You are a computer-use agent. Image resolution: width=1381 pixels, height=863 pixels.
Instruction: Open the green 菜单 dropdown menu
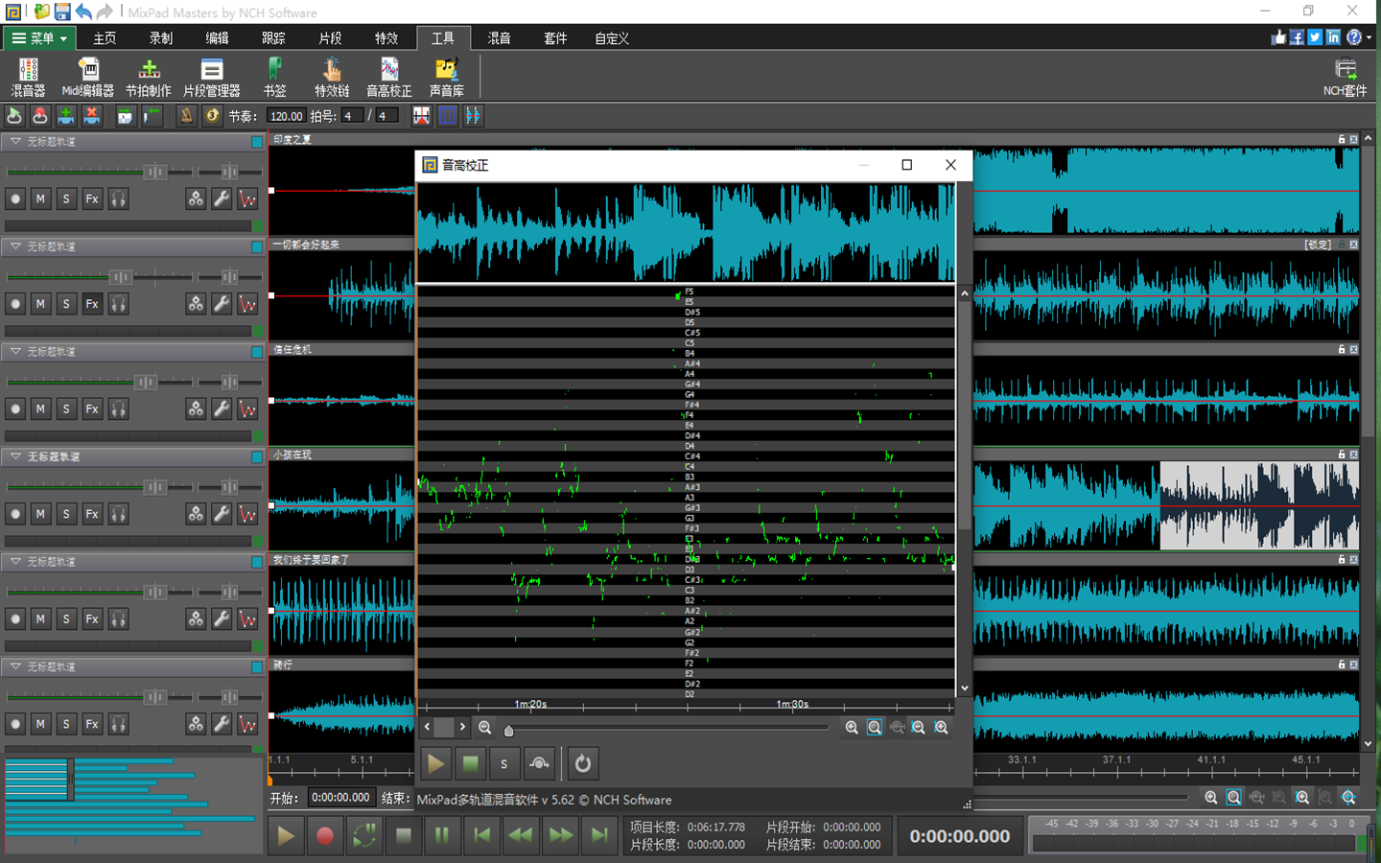click(x=39, y=38)
